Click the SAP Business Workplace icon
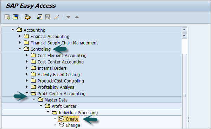This screenshot has width=211, height=129. pyautogui.click(x=27, y=17)
